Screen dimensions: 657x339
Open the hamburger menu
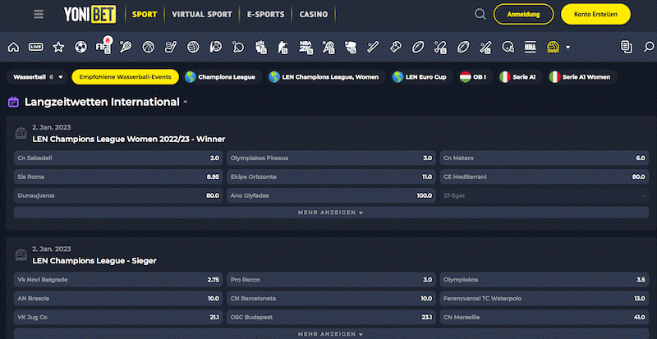click(x=39, y=15)
